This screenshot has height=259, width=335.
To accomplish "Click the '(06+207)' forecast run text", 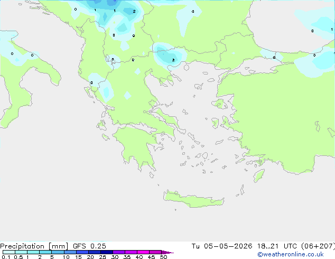I will pos(318,246).
